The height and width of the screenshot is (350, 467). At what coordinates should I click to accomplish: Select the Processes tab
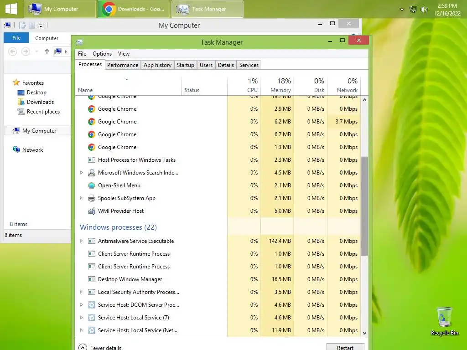pyautogui.click(x=90, y=64)
